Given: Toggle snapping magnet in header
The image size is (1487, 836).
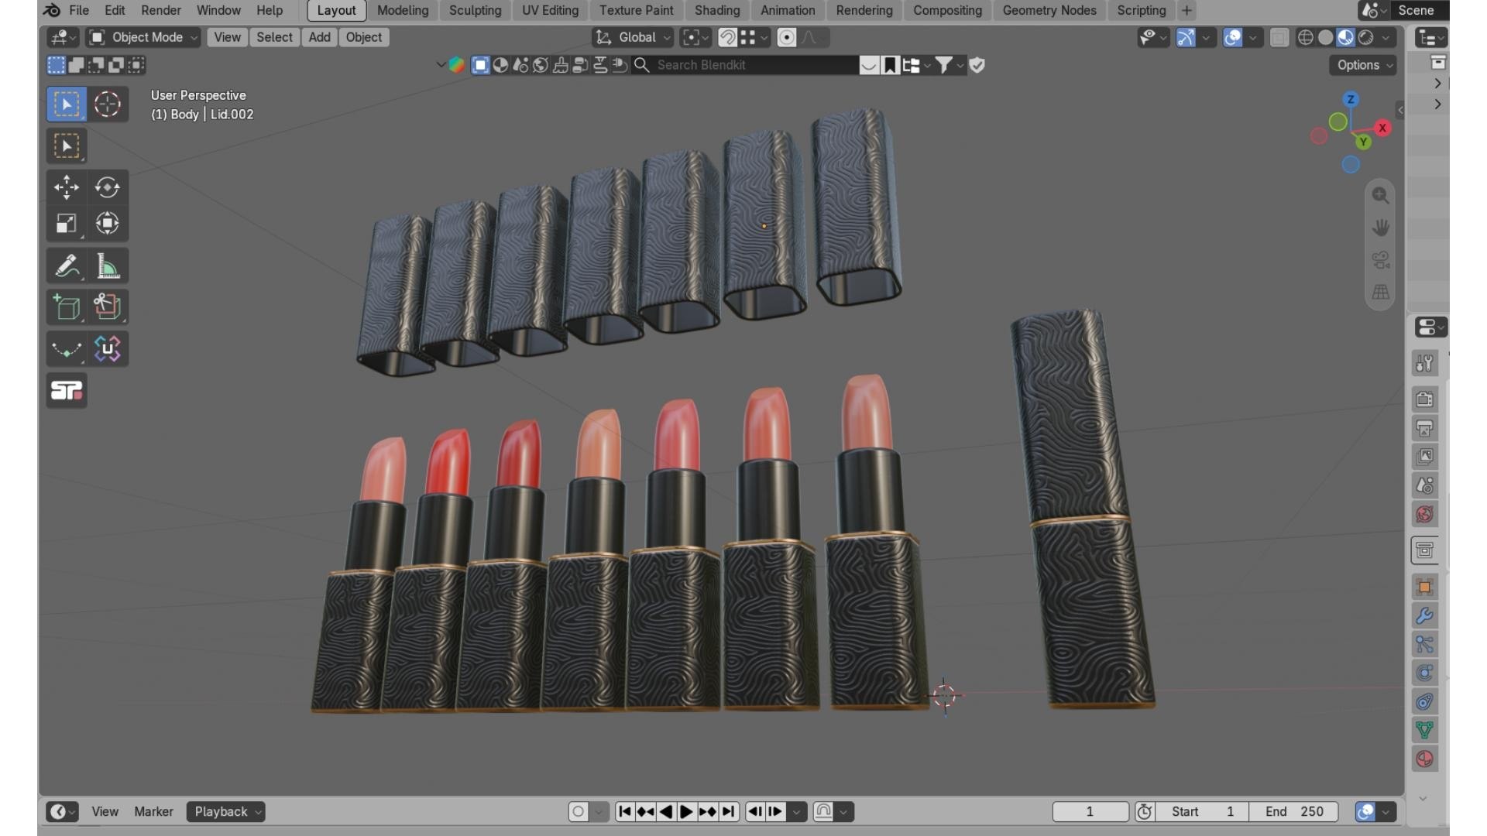Looking at the screenshot, I should (727, 37).
